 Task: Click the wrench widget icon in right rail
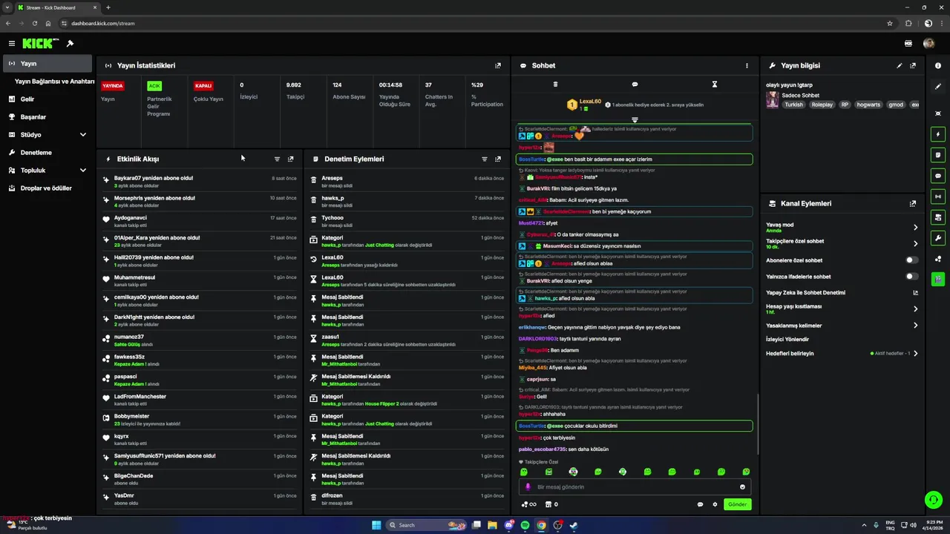point(939,238)
